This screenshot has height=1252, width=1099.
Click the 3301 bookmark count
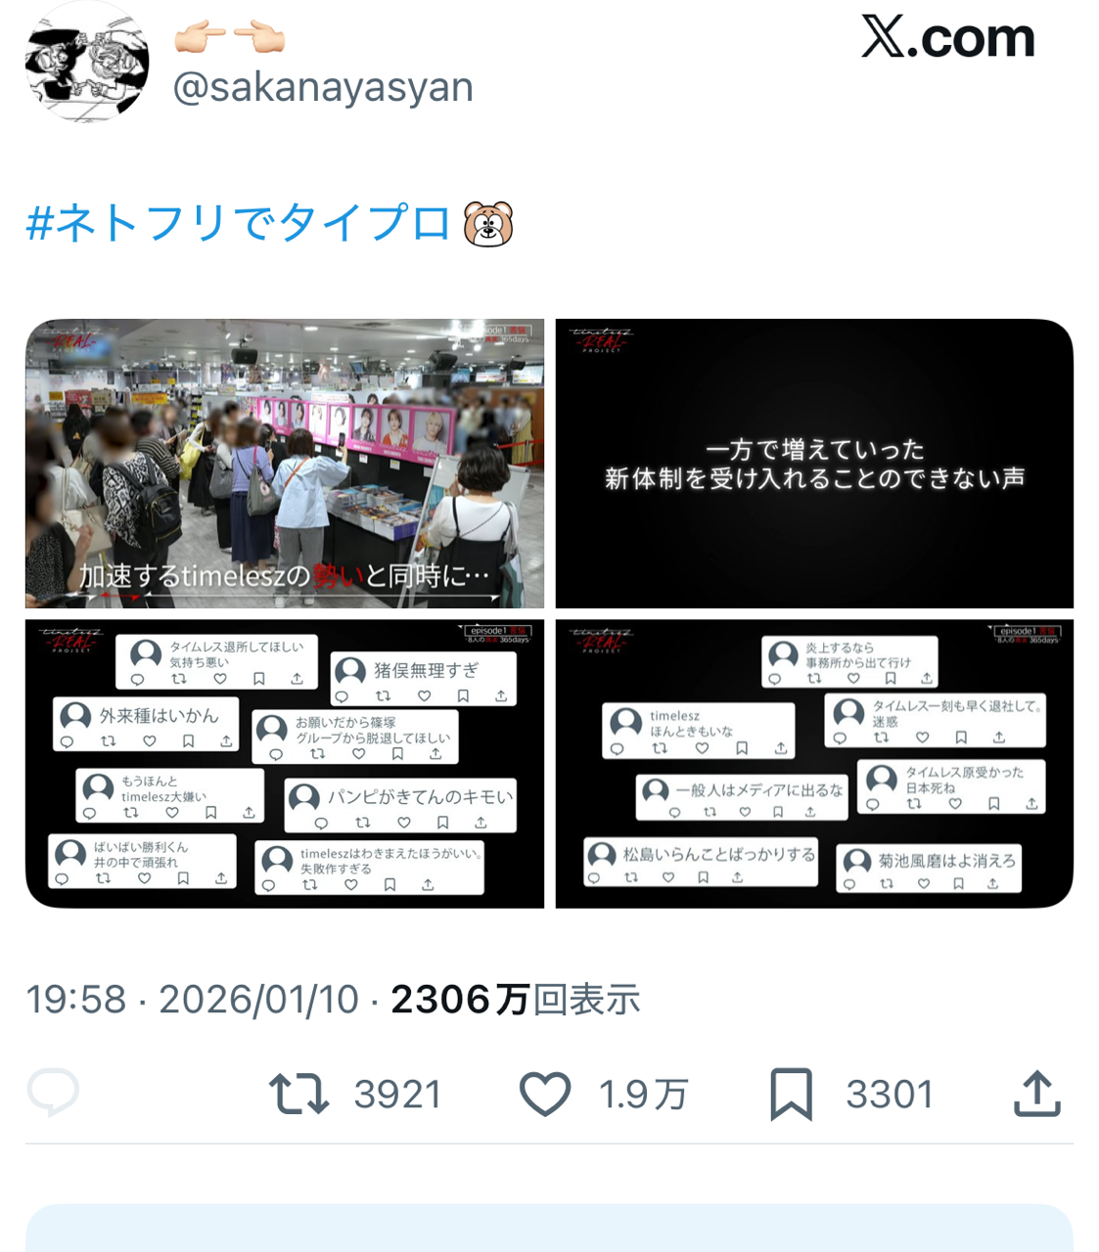coord(890,1095)
